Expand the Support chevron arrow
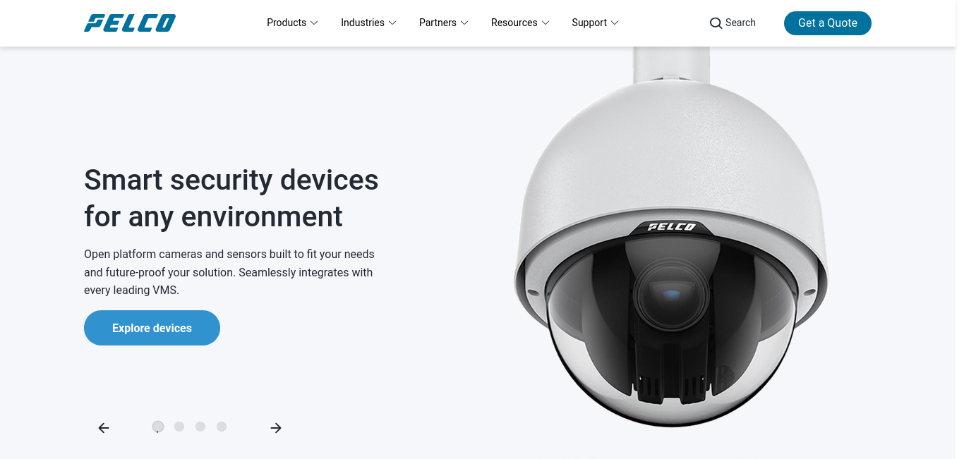 click(x=615, y=23)
